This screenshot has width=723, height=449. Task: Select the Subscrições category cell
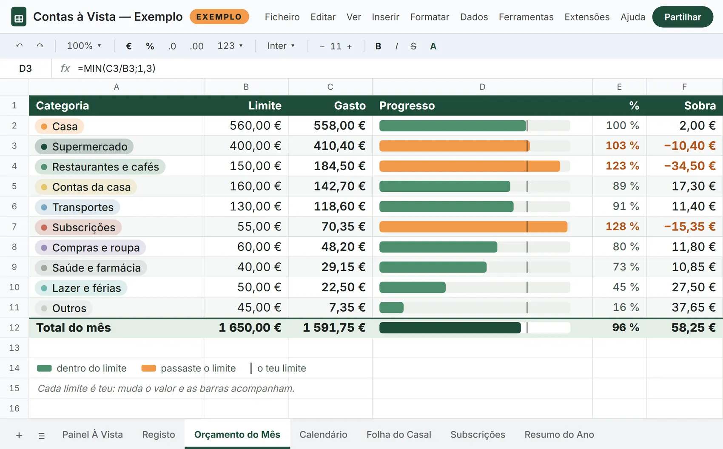(117, 227)
